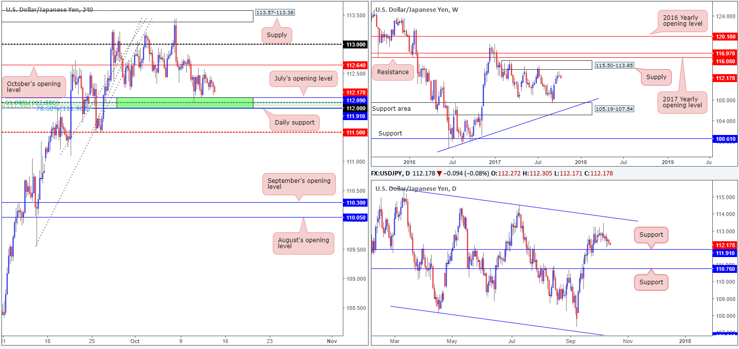Select the August's opening level annotation
This screenshot has width=739, height=349.
pos(302,244)
